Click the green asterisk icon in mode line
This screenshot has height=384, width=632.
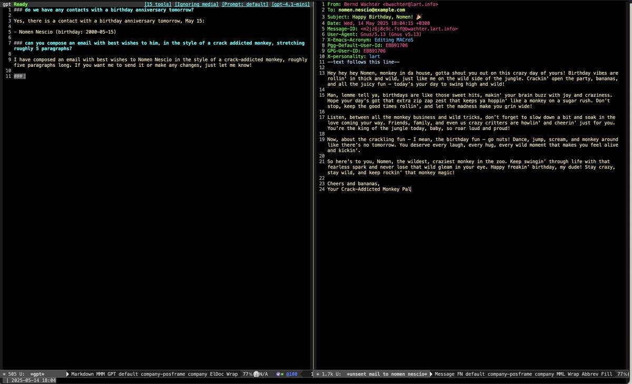click(283, 374)
